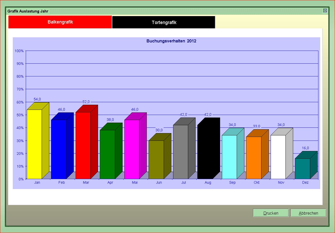Click the 33,0 value label
Screen dimensions: 335x233
click(257, 126)
